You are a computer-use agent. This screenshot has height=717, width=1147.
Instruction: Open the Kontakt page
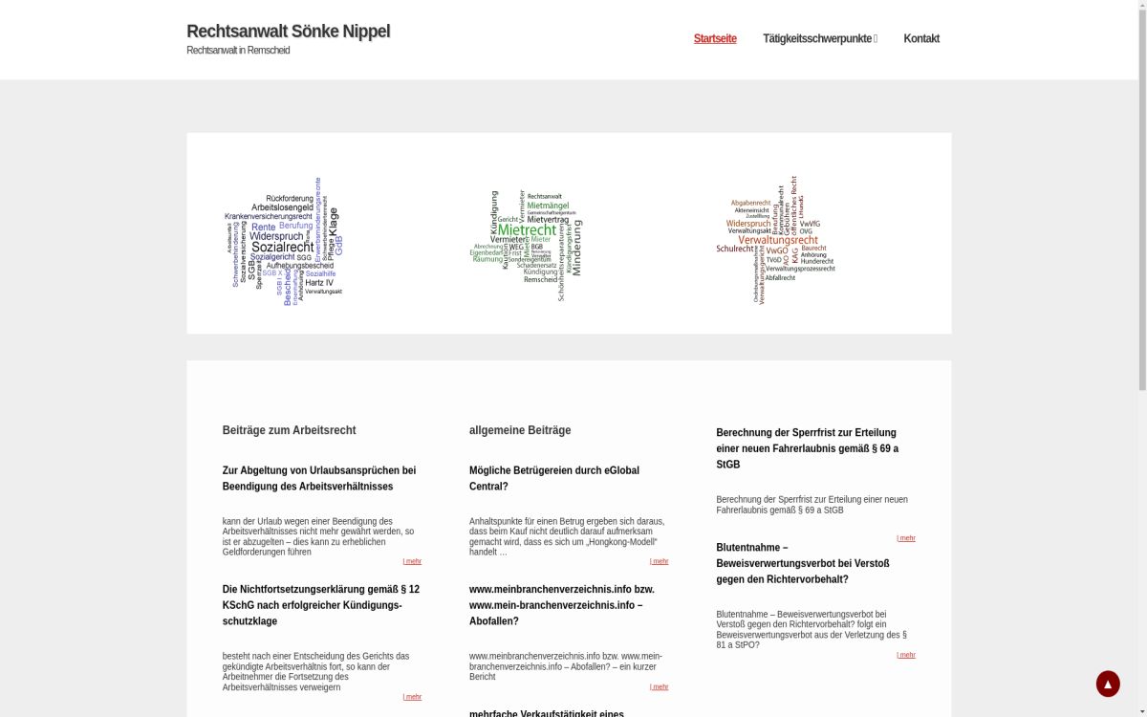[x=920, y=39]
